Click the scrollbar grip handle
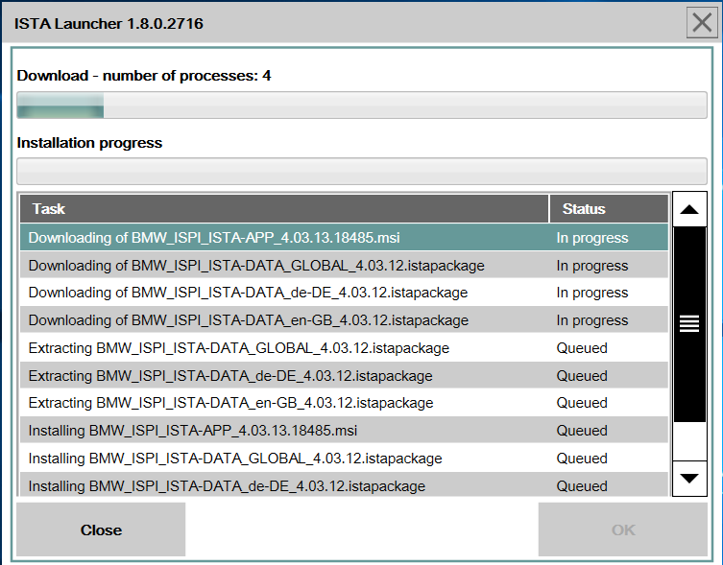The width and height of the screenshot is (723, 565). click(x=689, y=323)
